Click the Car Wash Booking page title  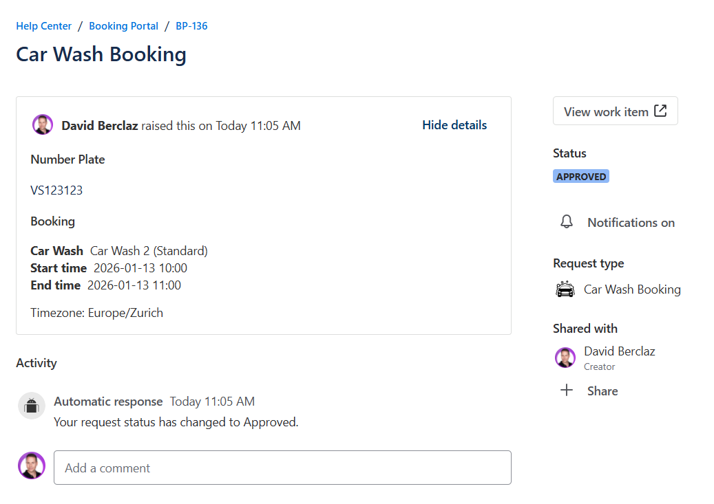tap(101, 54)
